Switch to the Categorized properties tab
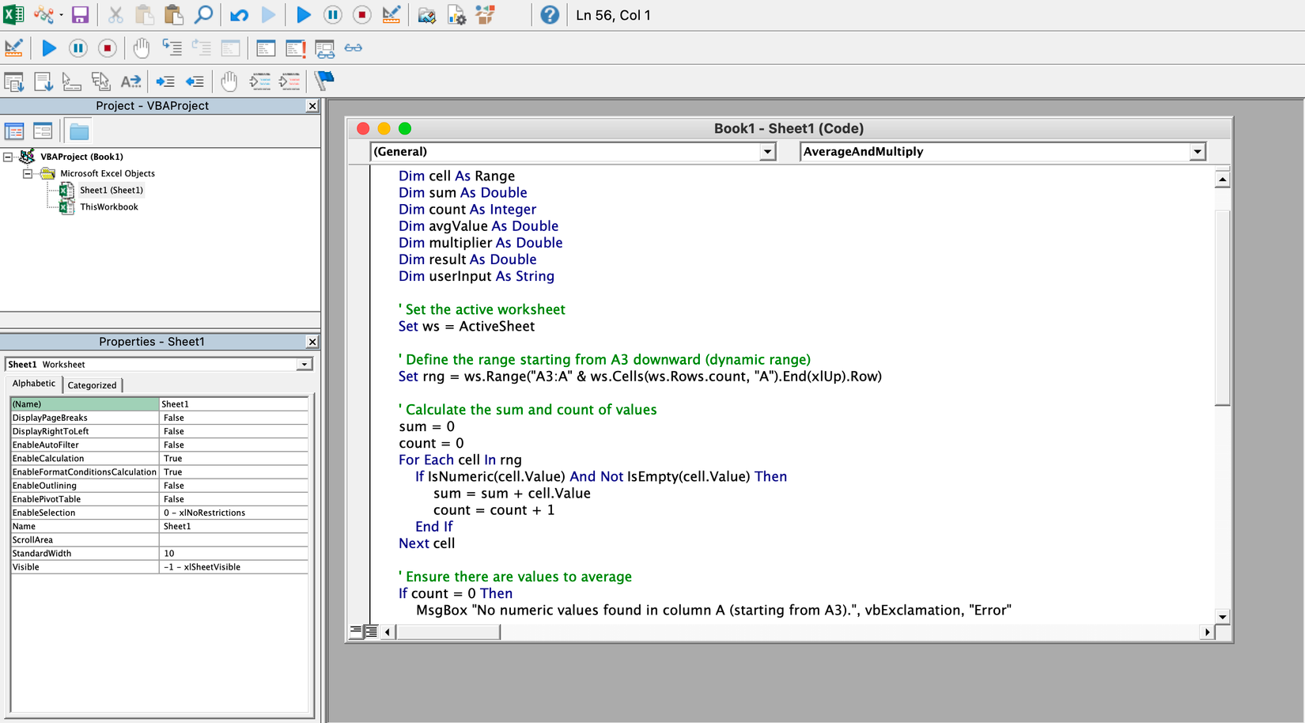 (92, 385)
